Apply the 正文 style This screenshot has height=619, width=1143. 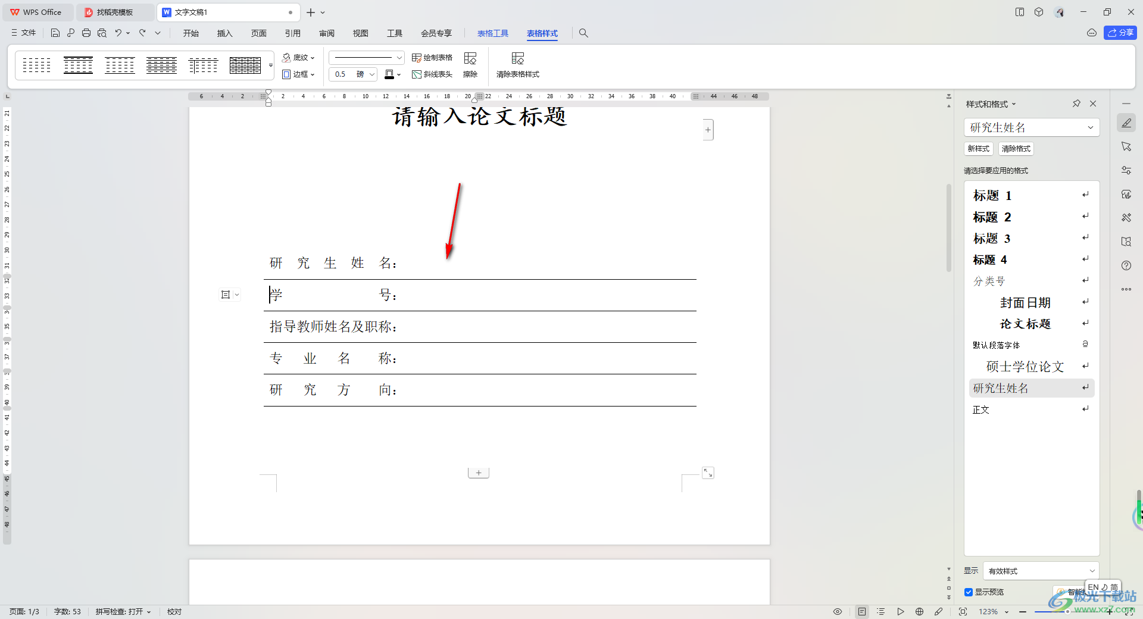tap(1031, 409)
